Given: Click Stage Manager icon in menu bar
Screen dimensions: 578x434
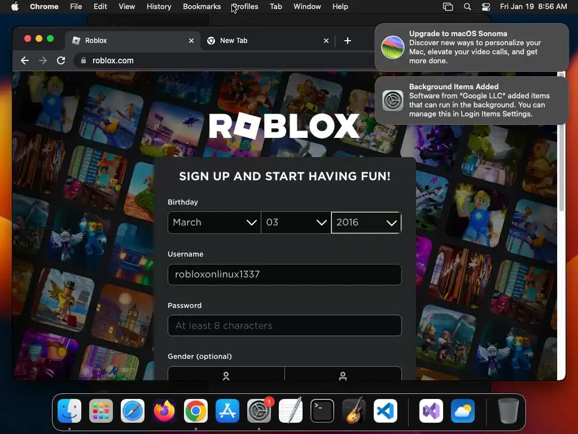Looking at the screenshot, I should pyautogui.click(x=448, y=7).
